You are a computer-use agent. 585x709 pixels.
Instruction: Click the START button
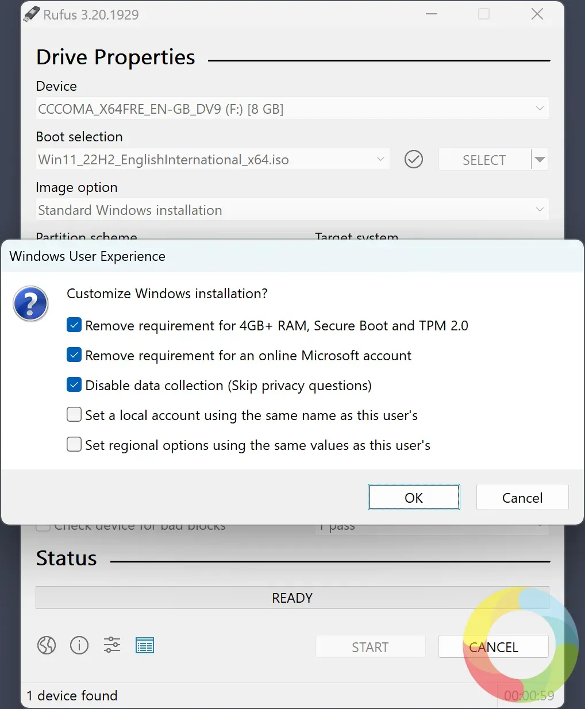pyautogui.click(x=371, y=646)
